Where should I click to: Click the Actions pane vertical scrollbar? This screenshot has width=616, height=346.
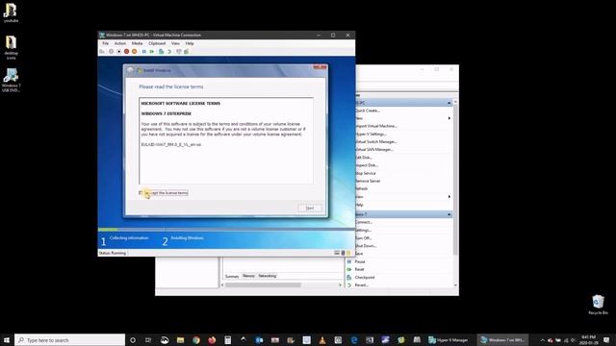pos(455,179)
